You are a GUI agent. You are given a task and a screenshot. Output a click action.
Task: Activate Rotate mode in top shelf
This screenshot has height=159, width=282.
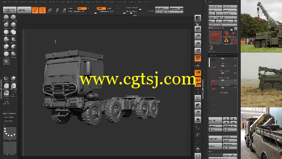[64, 10]
